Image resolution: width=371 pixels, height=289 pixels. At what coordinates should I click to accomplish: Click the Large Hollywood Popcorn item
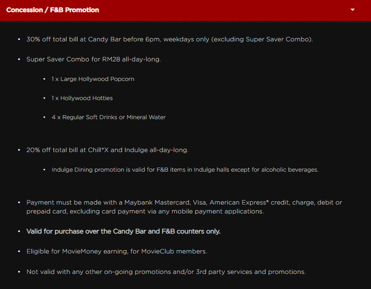[x=93, y=79]
